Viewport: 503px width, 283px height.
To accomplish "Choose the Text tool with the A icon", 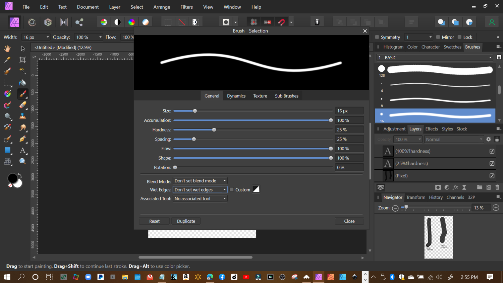I will click(x=22, y=151).
